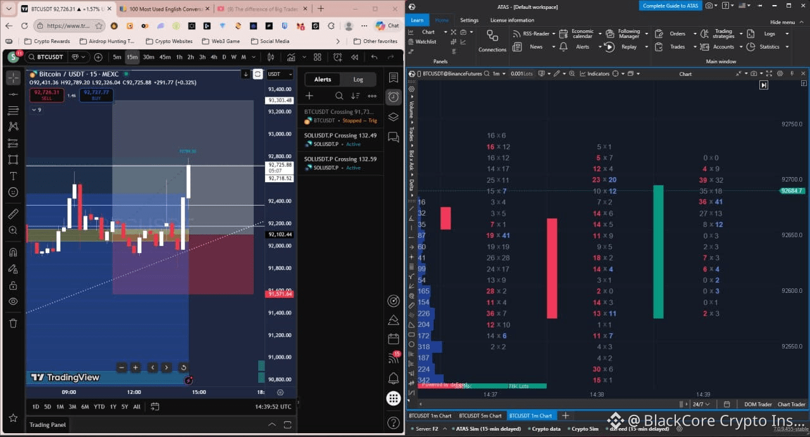Image resolution: width=810 pixels, height=437 pixels.
Task: Select the crosshair cursor tool in TradingView
Action: 13,78
